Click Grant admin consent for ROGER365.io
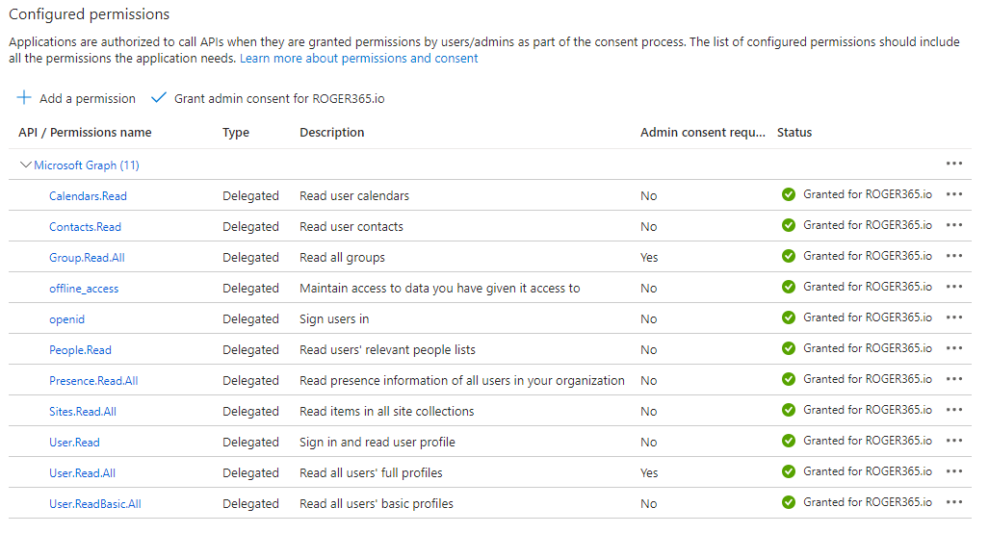This screenshot has width=989, height=533. click(279, 98)
